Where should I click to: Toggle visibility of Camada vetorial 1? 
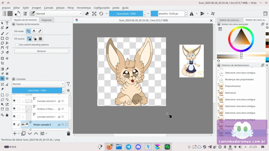click(14, 117)
